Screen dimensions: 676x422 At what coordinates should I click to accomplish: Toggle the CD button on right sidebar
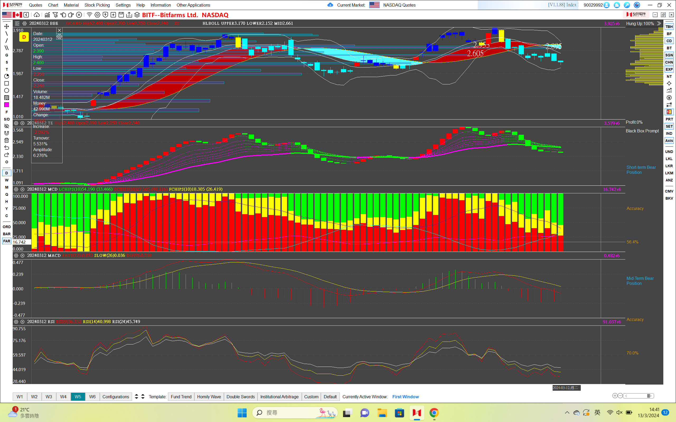click(x=669, y=41)
